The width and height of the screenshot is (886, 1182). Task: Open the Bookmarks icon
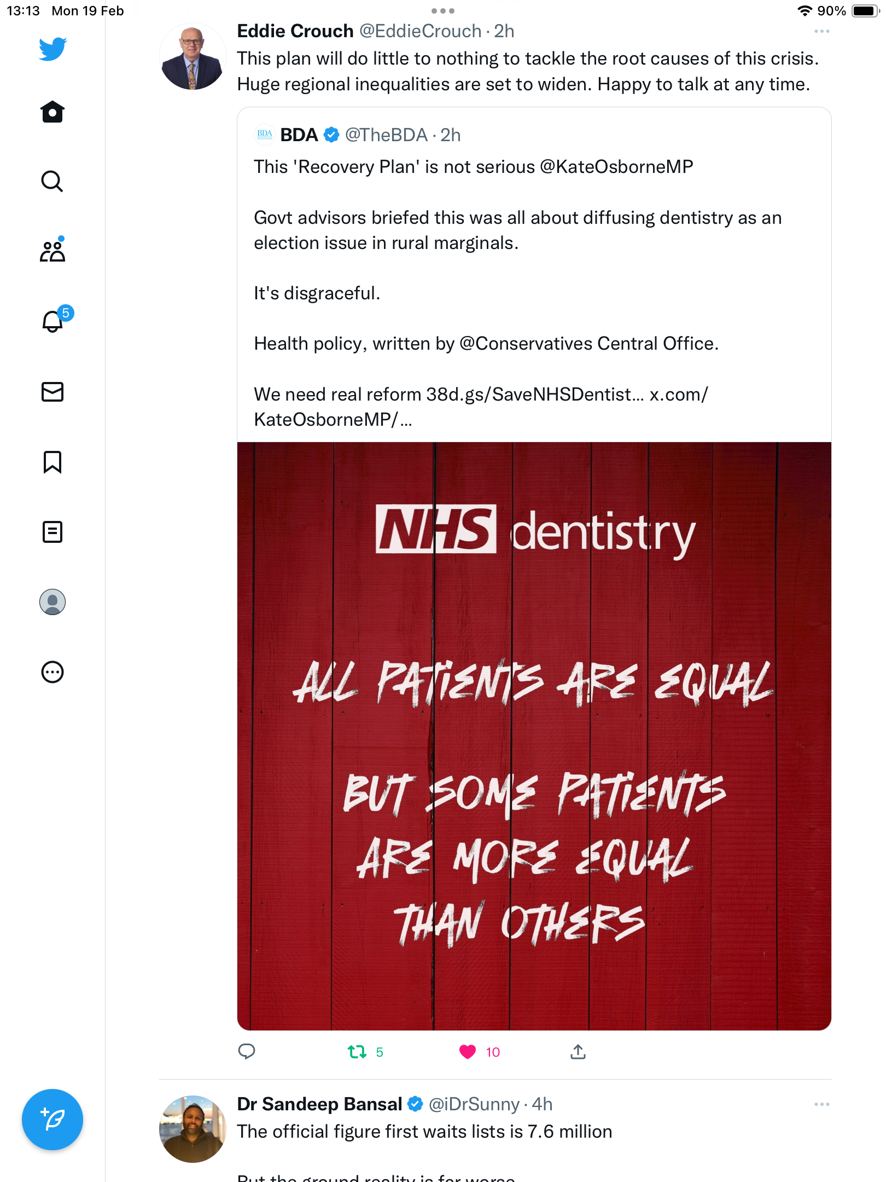point(53,462)
